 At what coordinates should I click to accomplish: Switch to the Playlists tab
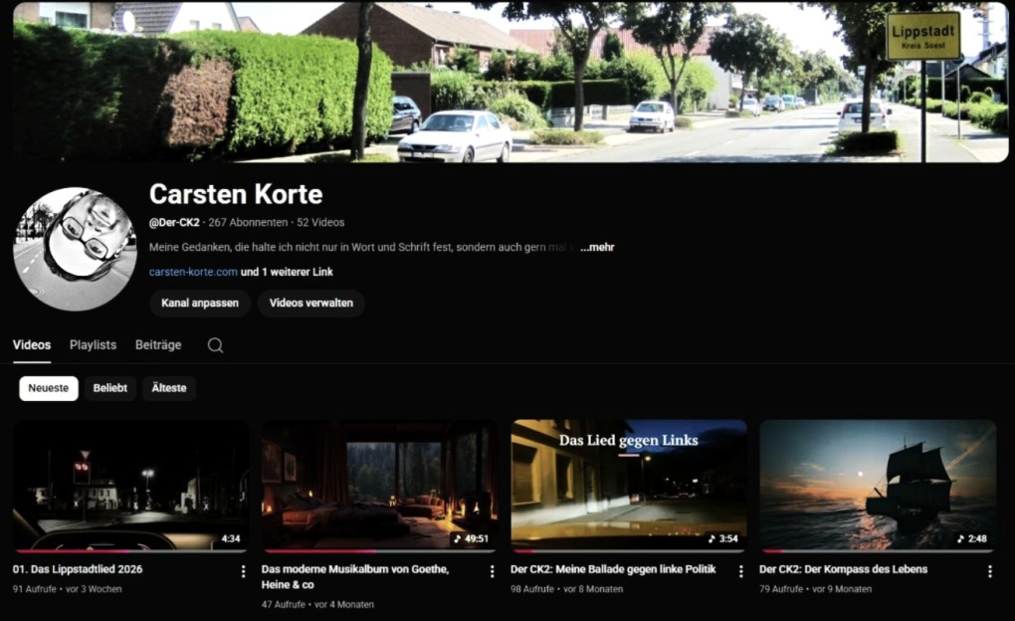[x=93, y=345]
